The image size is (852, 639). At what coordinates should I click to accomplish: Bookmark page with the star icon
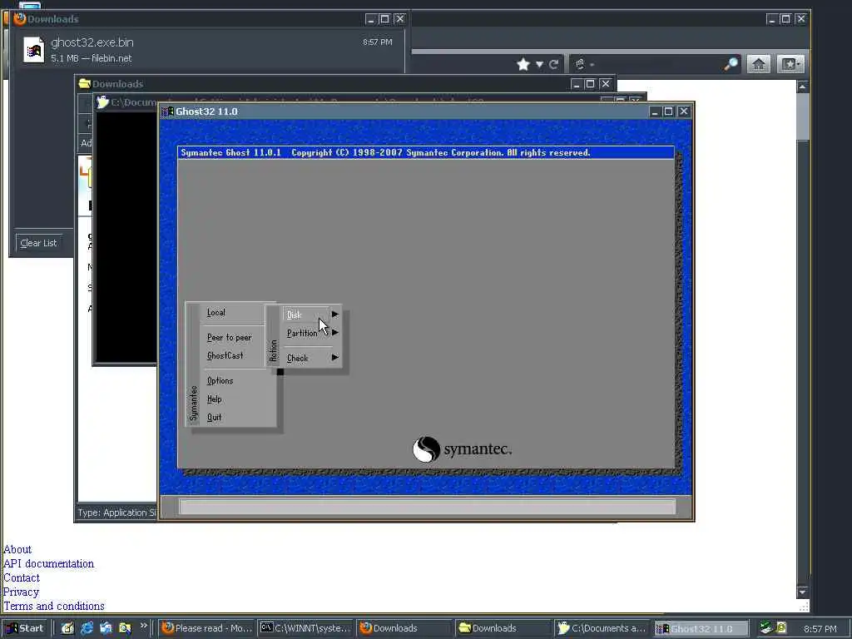coord(523,65)
